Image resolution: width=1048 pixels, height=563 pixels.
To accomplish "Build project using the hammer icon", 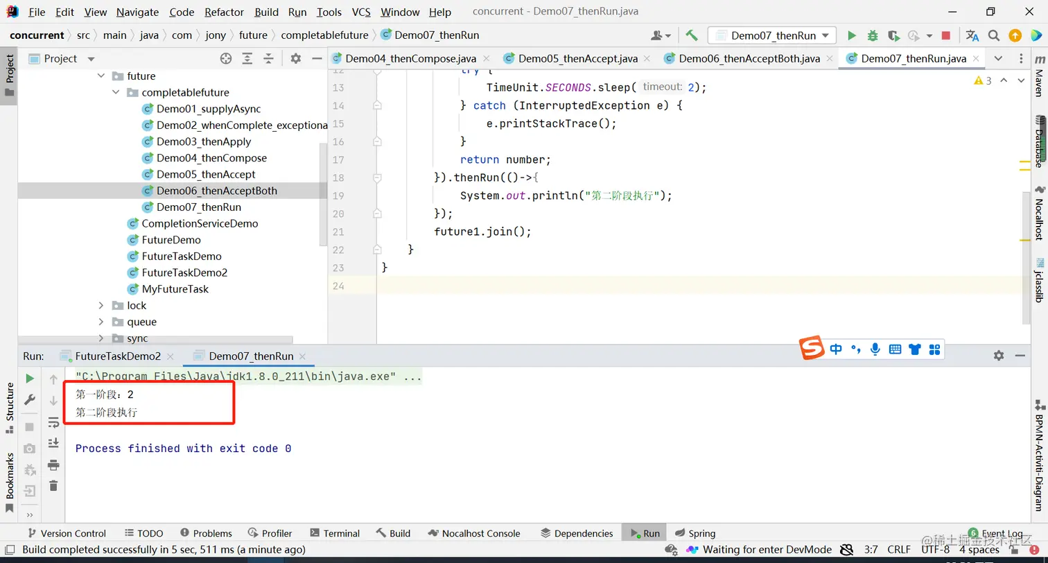I will pyautogui.click(x=691, y=35).
